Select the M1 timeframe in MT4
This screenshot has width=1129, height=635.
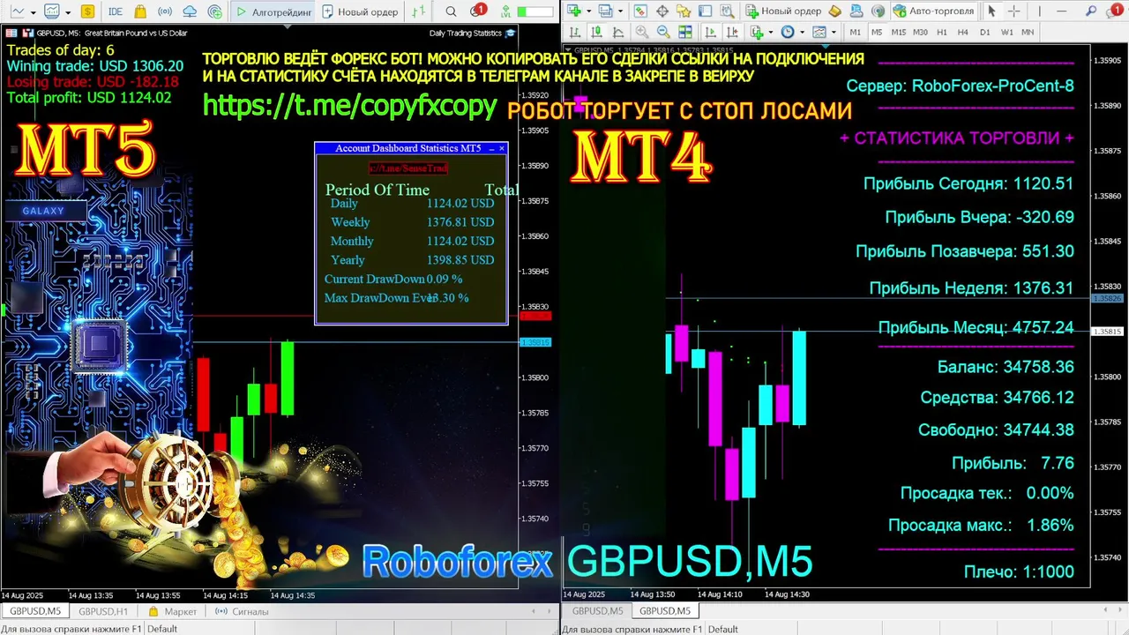(x=855, y=32)
